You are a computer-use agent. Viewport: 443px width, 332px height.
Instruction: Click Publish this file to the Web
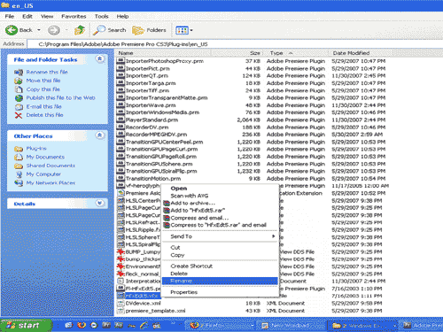click(x=60, y=97)
